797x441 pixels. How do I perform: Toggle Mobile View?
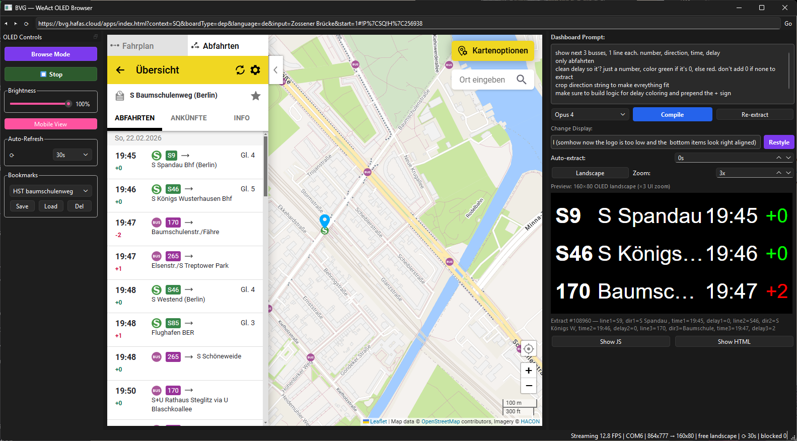click(51, 124)
